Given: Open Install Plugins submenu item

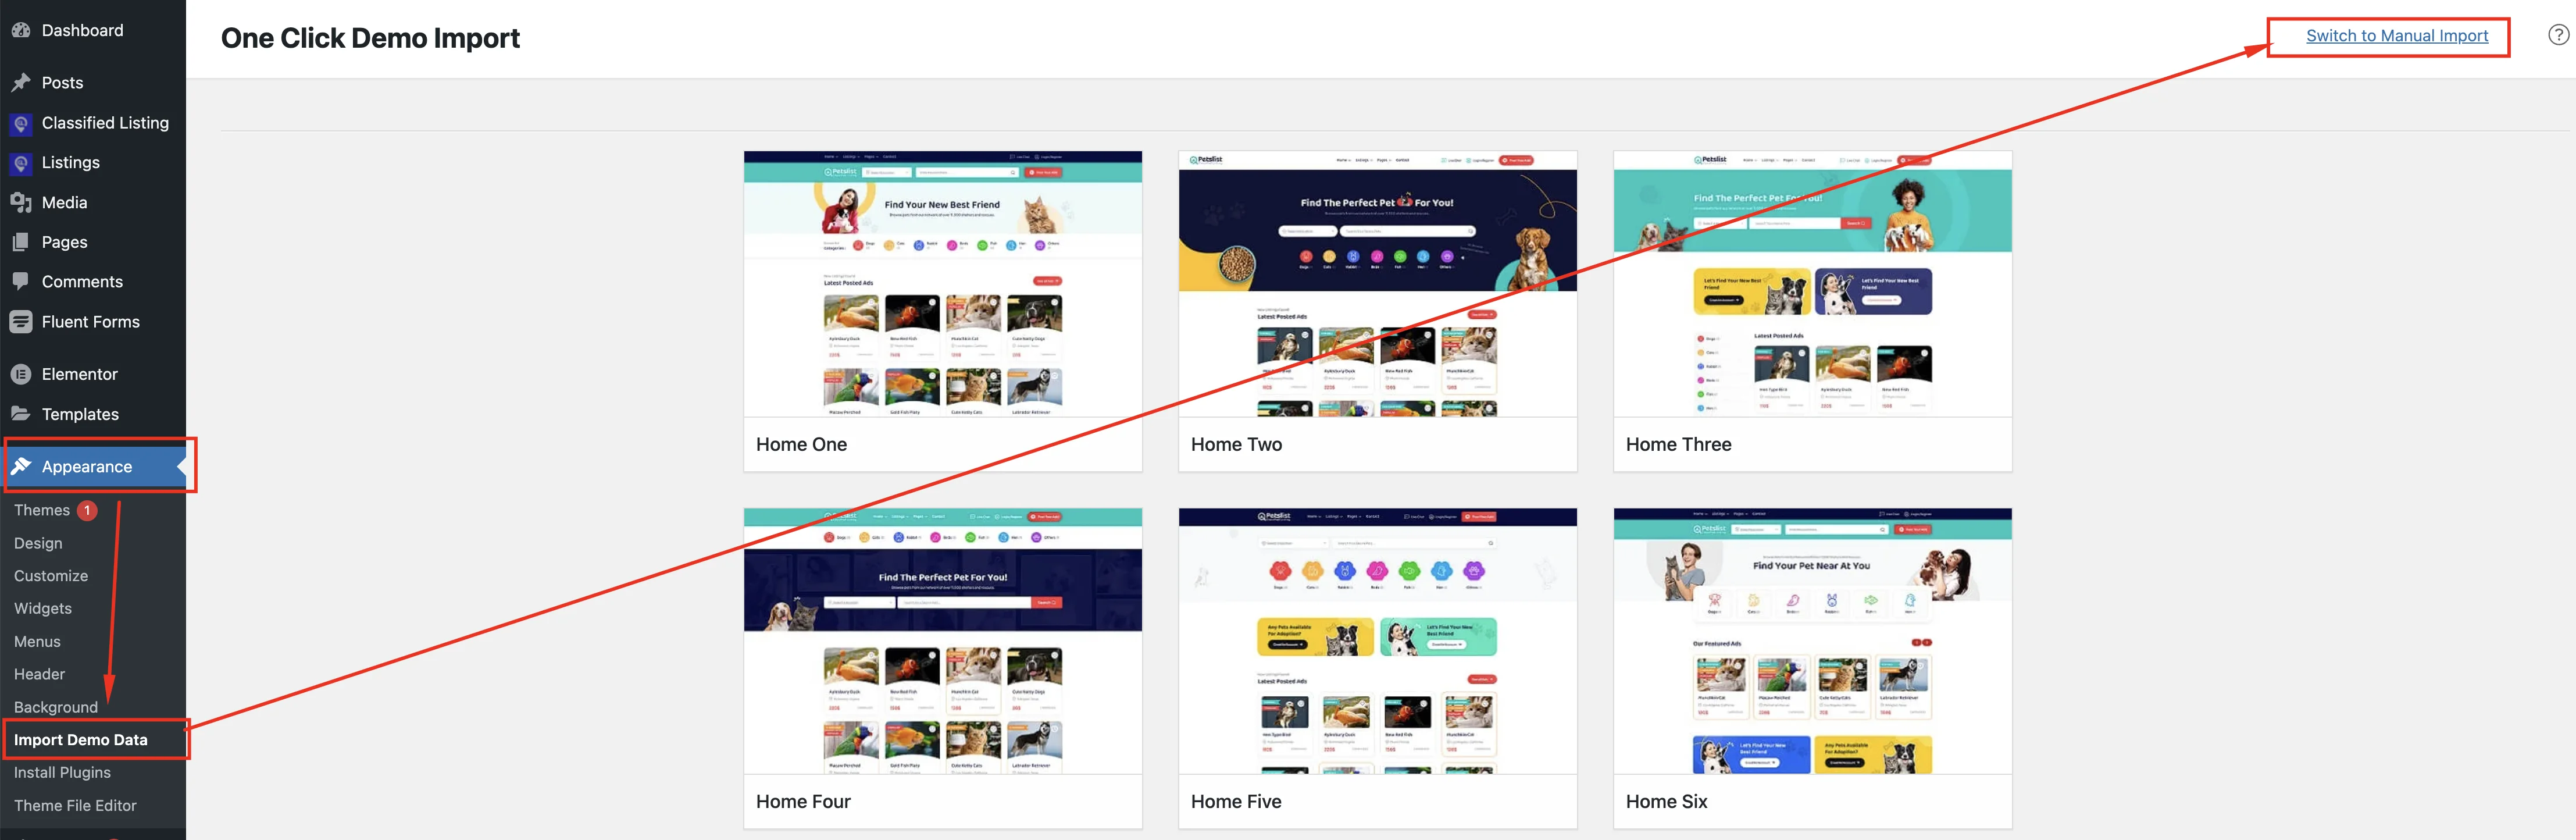Looking at the screenshot, I should (62, 772).
